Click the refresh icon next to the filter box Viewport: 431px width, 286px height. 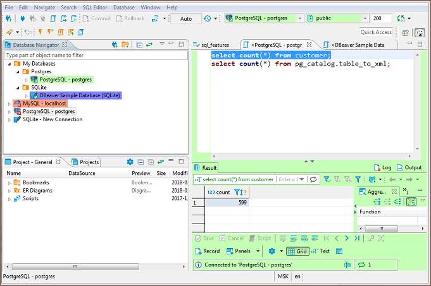tap(313, 179)
